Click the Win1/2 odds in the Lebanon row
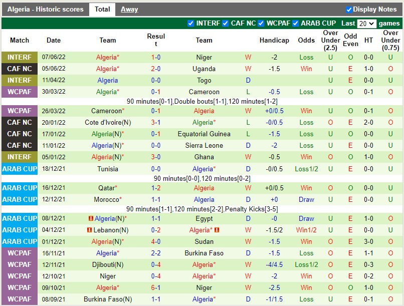Viewport: 404px width, 306px height. pyautogui.click(x=306, y=230)
